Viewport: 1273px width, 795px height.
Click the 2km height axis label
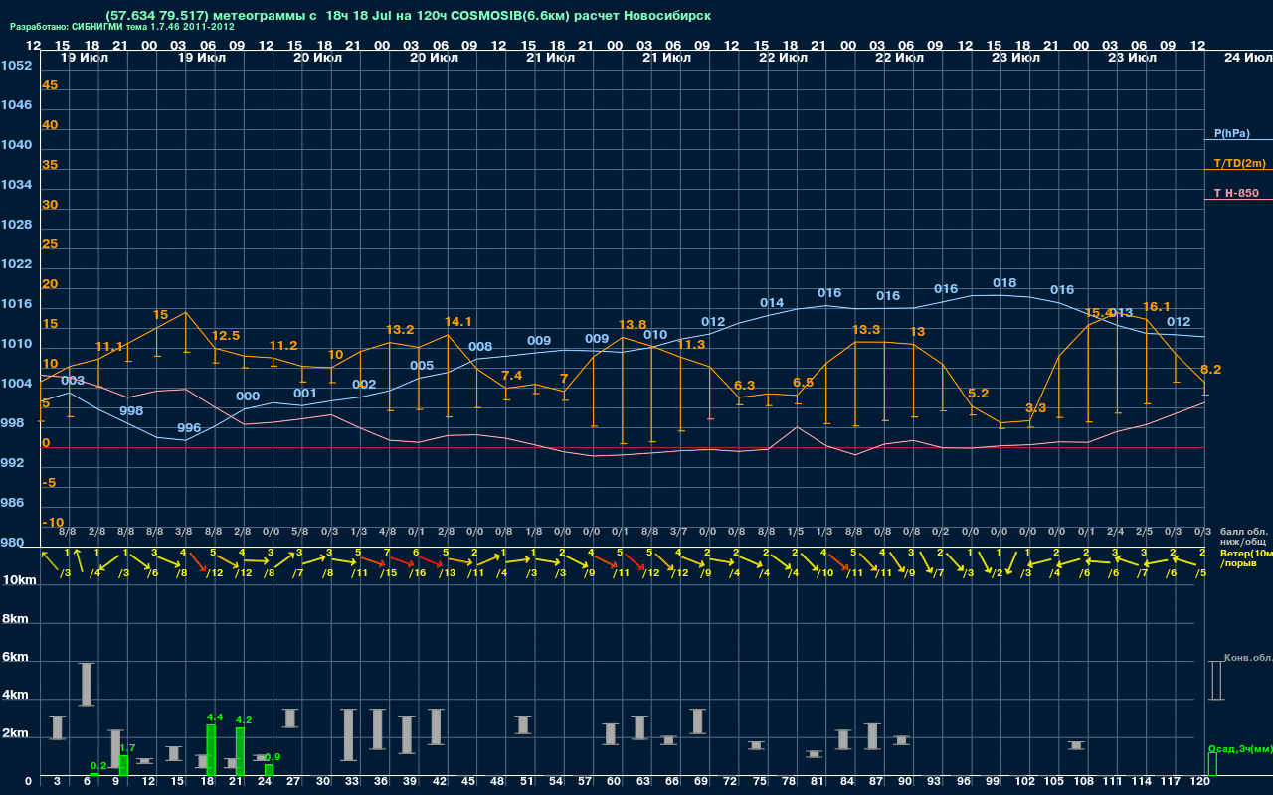[16, 733]
